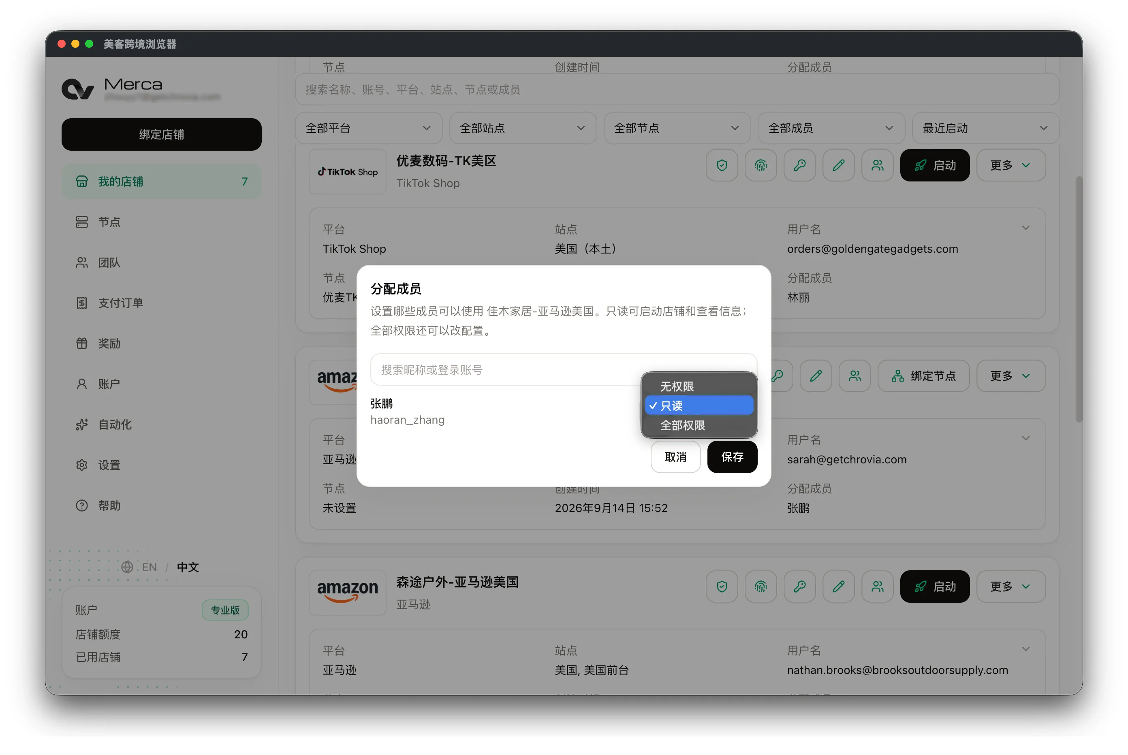The height and width of the screenshot is (755, 1128).
Task: Launch 森途户外-亚马逊美国 with 启动 button
Action: tap(934, 587)
